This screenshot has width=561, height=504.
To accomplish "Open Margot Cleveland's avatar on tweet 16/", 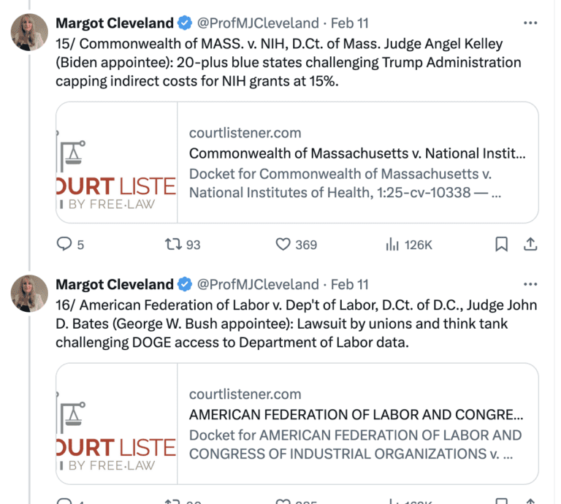I will pos(29,294).
